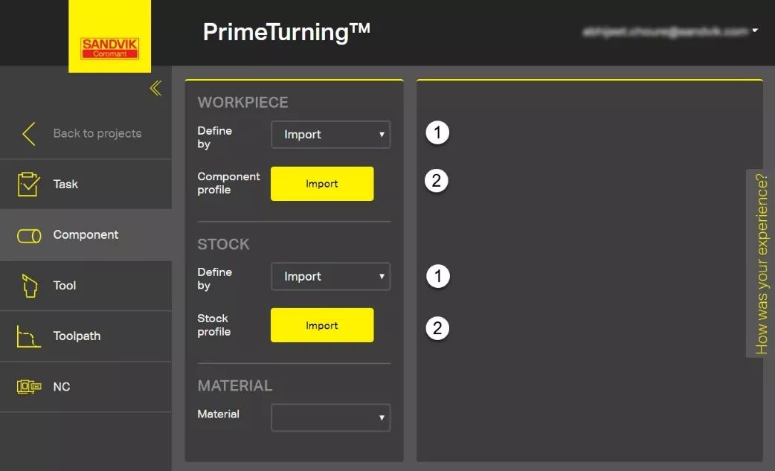Viewport: 775px width, 471px height.
Task: Click the 'Material' field label
Action: 218,414
